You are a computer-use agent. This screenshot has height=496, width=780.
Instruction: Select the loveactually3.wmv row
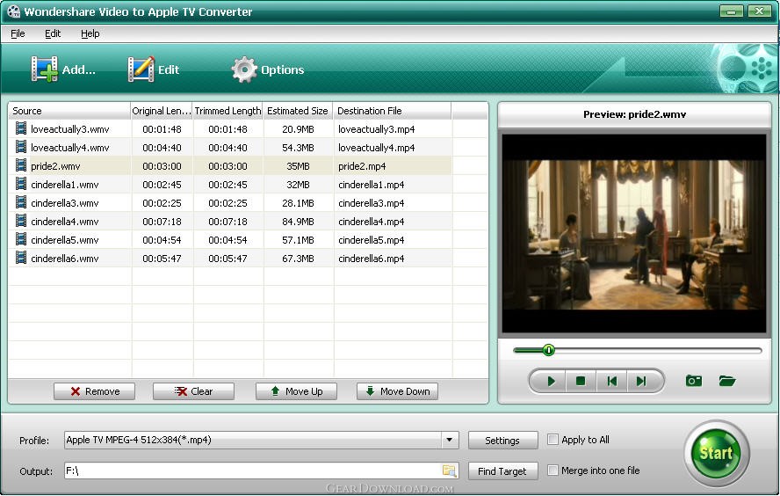[x=230, y=129]
